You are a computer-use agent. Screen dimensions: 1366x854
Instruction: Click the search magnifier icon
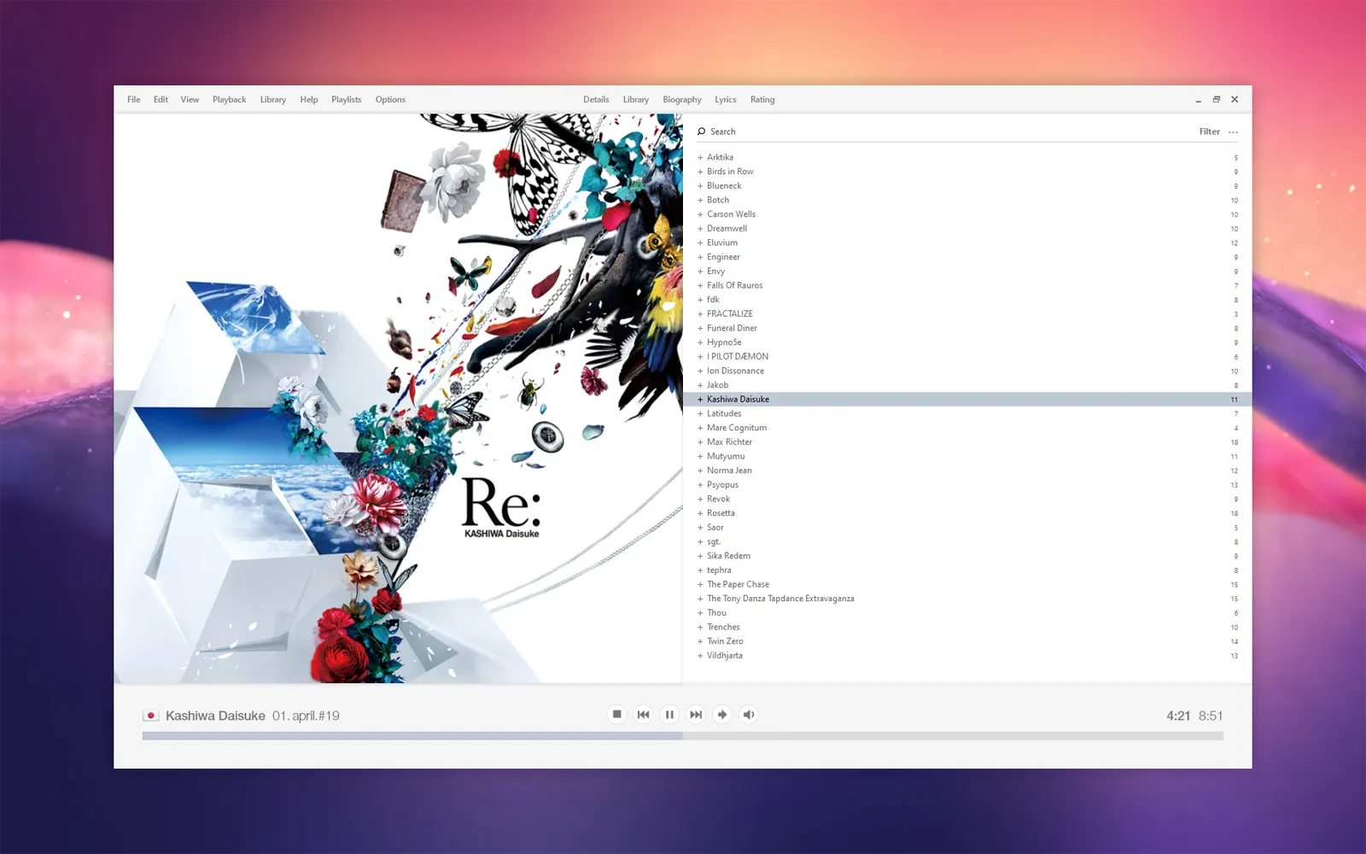pyautogui.click(x=701, y=132)
